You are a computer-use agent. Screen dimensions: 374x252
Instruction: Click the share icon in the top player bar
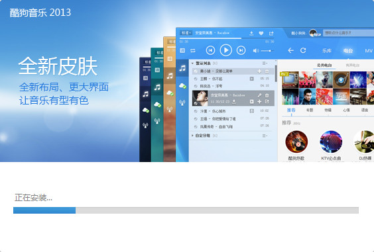[271, 33]
